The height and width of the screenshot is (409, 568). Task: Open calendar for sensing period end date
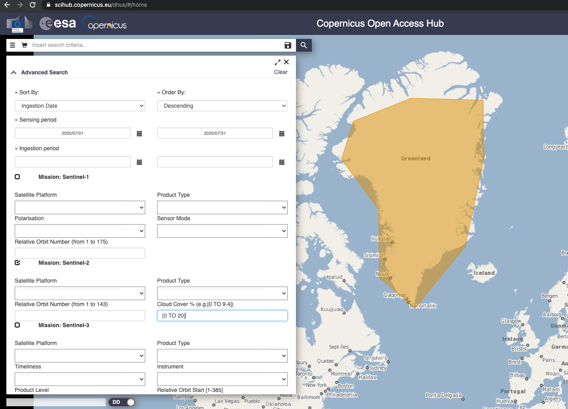[x=282, y=134]
